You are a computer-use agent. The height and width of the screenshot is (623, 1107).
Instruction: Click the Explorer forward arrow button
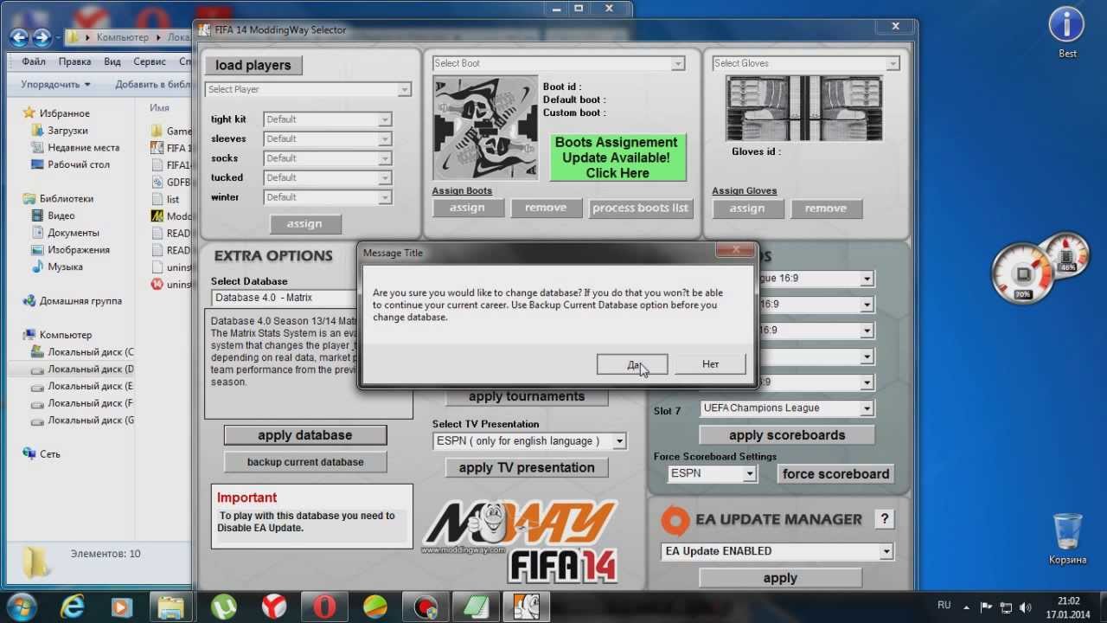(x=41, y=37)
